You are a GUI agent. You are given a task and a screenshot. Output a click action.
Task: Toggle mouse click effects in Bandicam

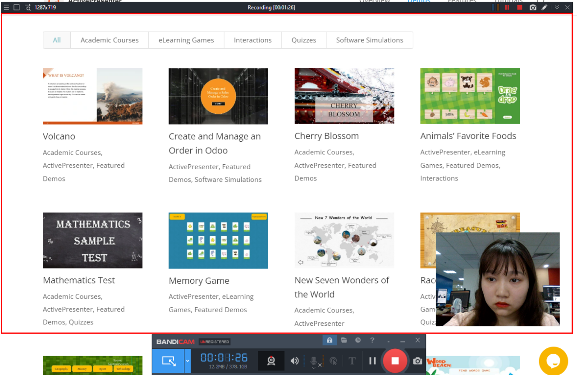click(334, 361)
